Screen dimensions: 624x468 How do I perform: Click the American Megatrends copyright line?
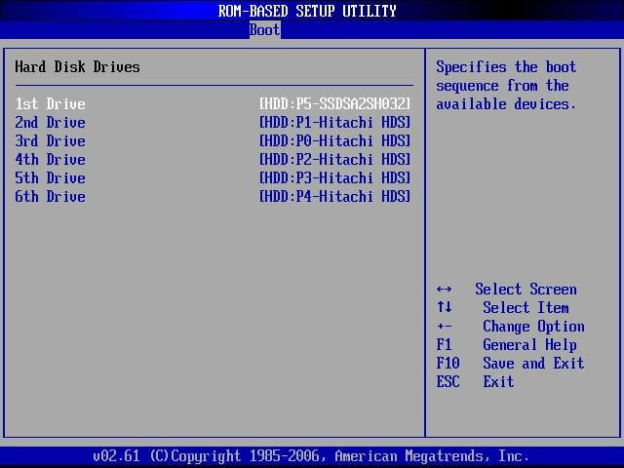click(311, 455)
